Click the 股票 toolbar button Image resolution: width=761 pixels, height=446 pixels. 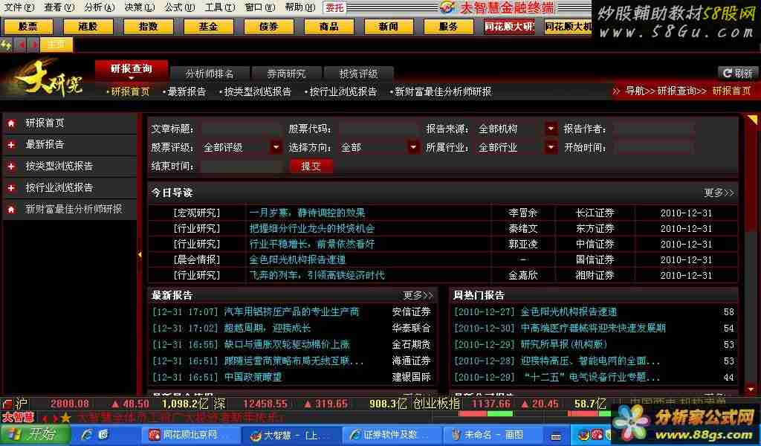[x=27, y=27]
